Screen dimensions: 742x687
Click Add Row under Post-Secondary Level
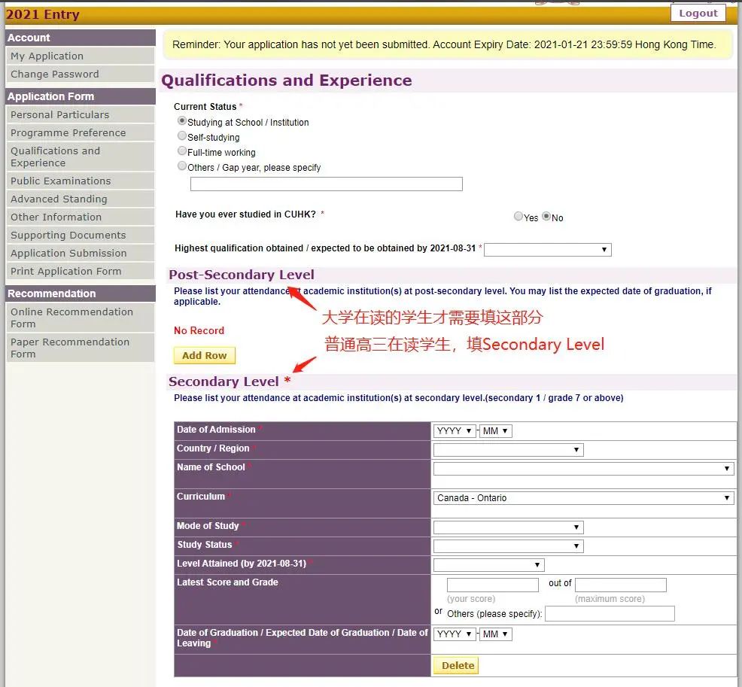click(205, 355)
